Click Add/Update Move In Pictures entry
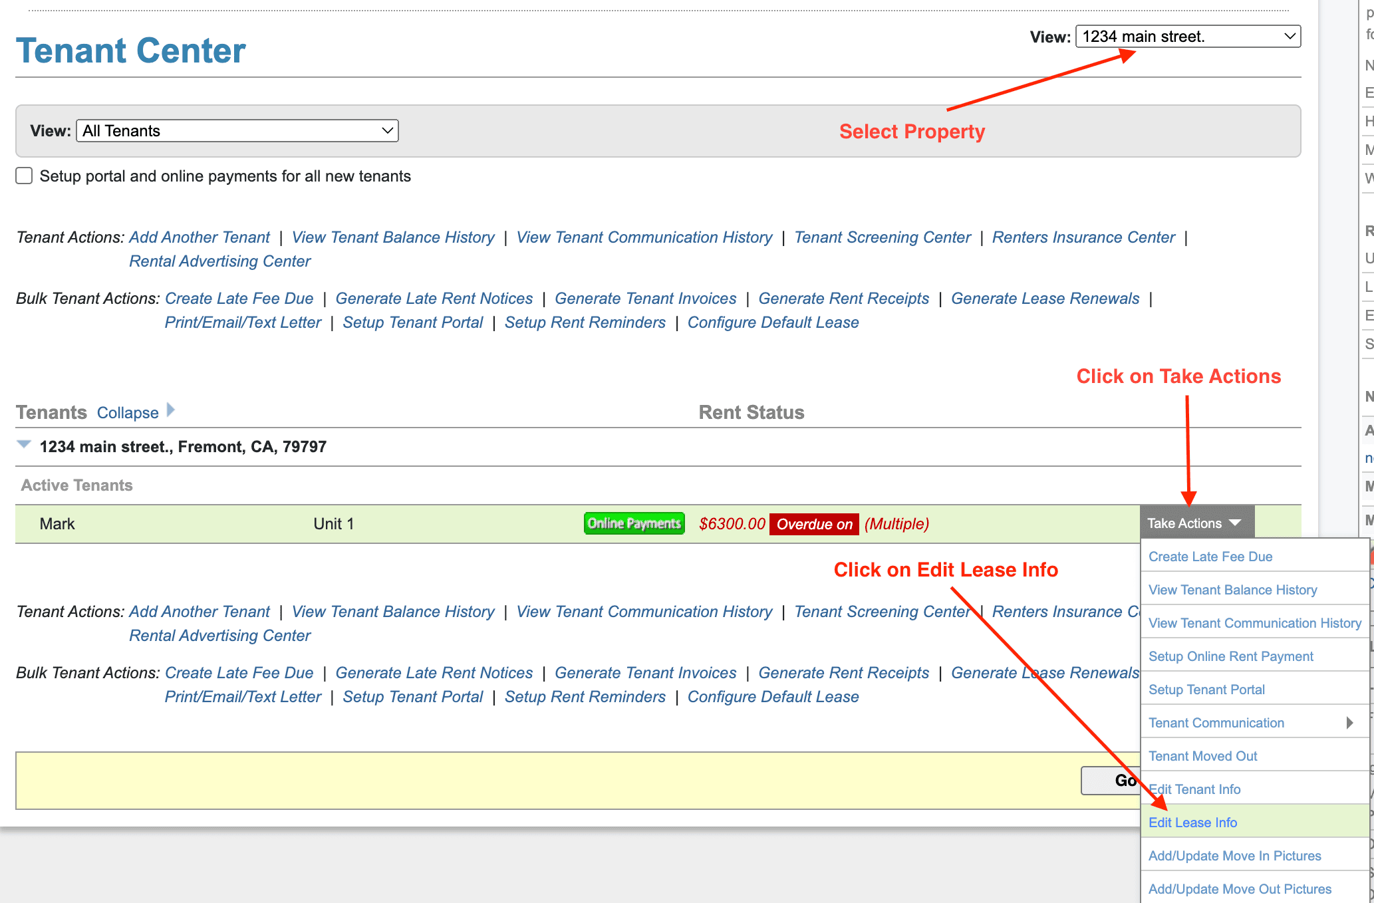 pos(1234,856)
